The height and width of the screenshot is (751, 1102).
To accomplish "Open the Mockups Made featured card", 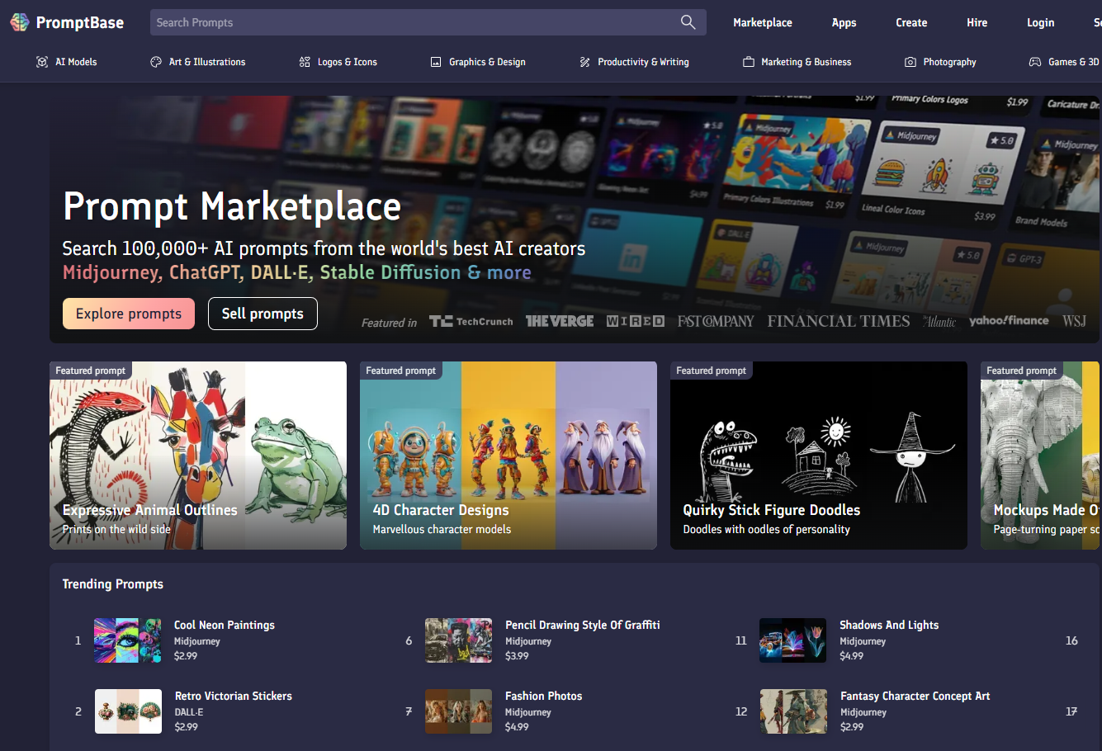I will (1040, 456).
